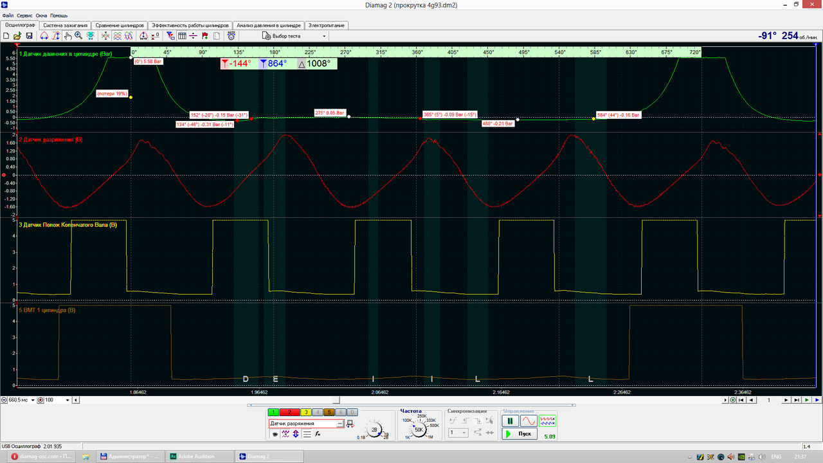Click the red sine wave mode button
The width and height of the screenshot is (823, 463).
tap(528, 421)
